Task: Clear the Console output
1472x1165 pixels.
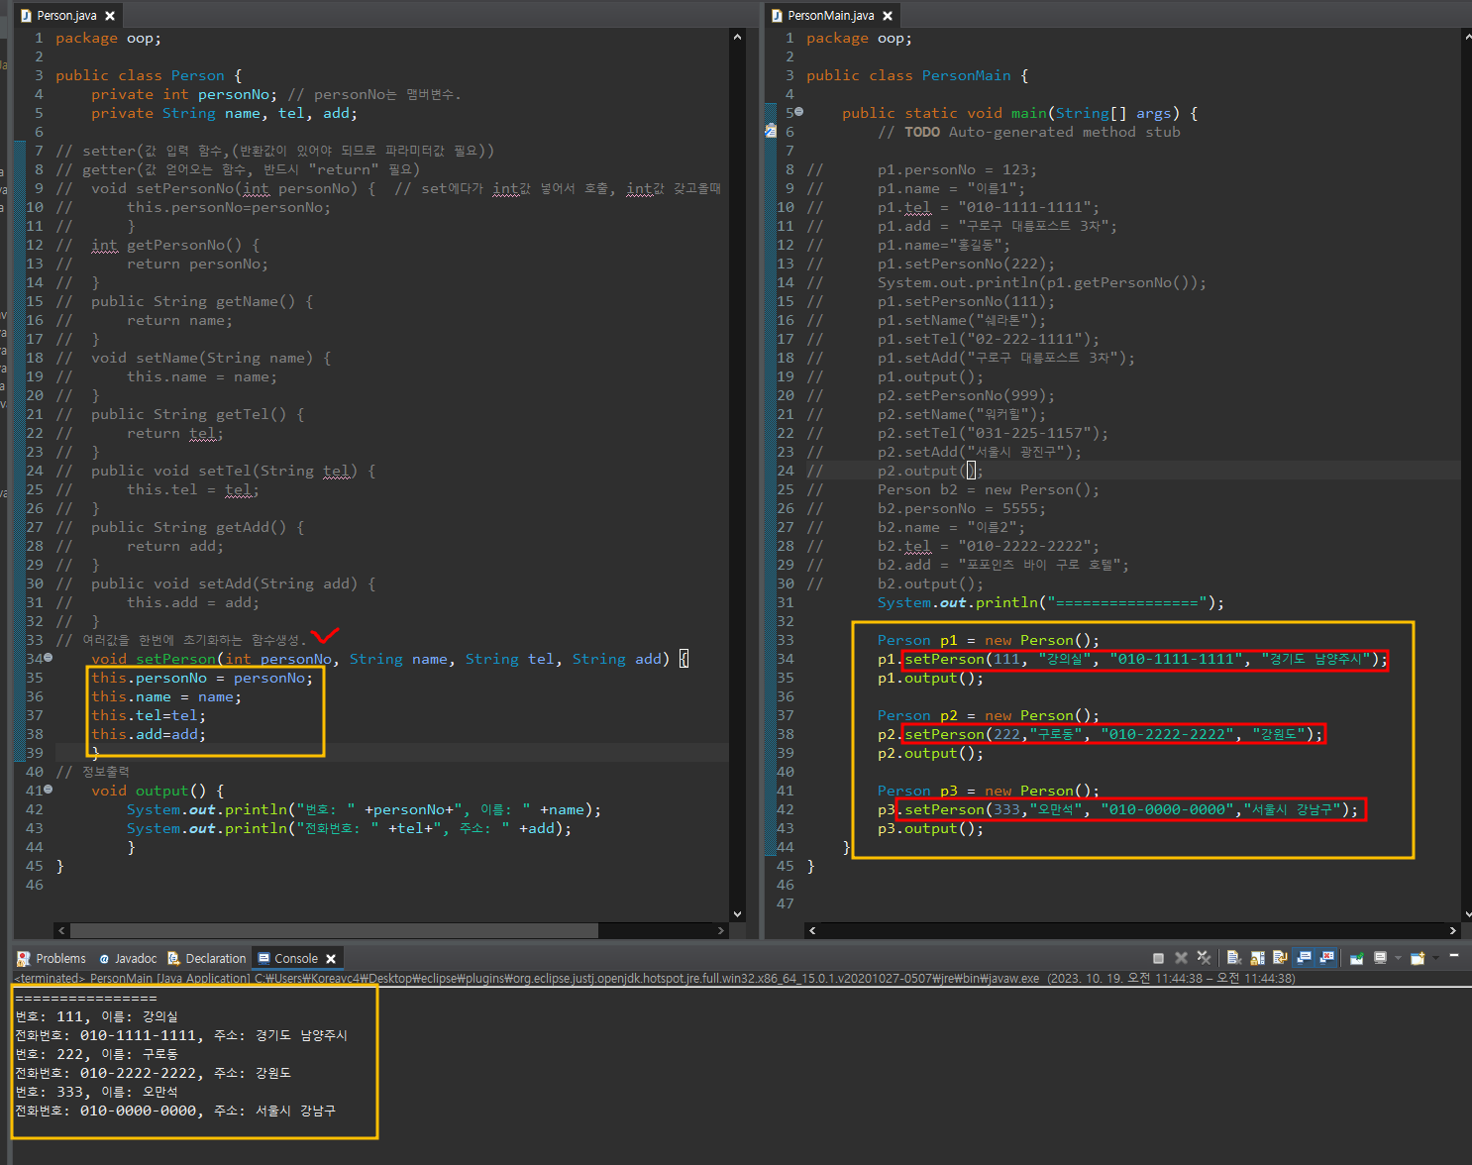Action: click(1234, 958)
